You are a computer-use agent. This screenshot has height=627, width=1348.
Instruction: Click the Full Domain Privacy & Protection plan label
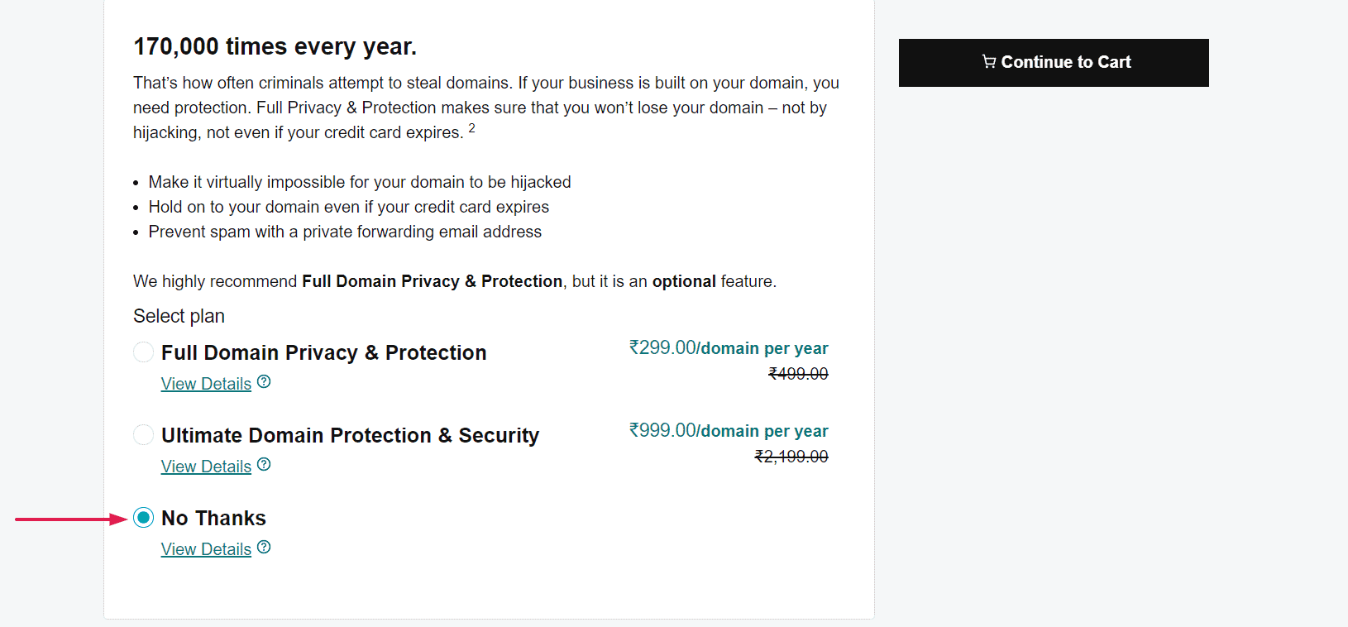(323, 353)
